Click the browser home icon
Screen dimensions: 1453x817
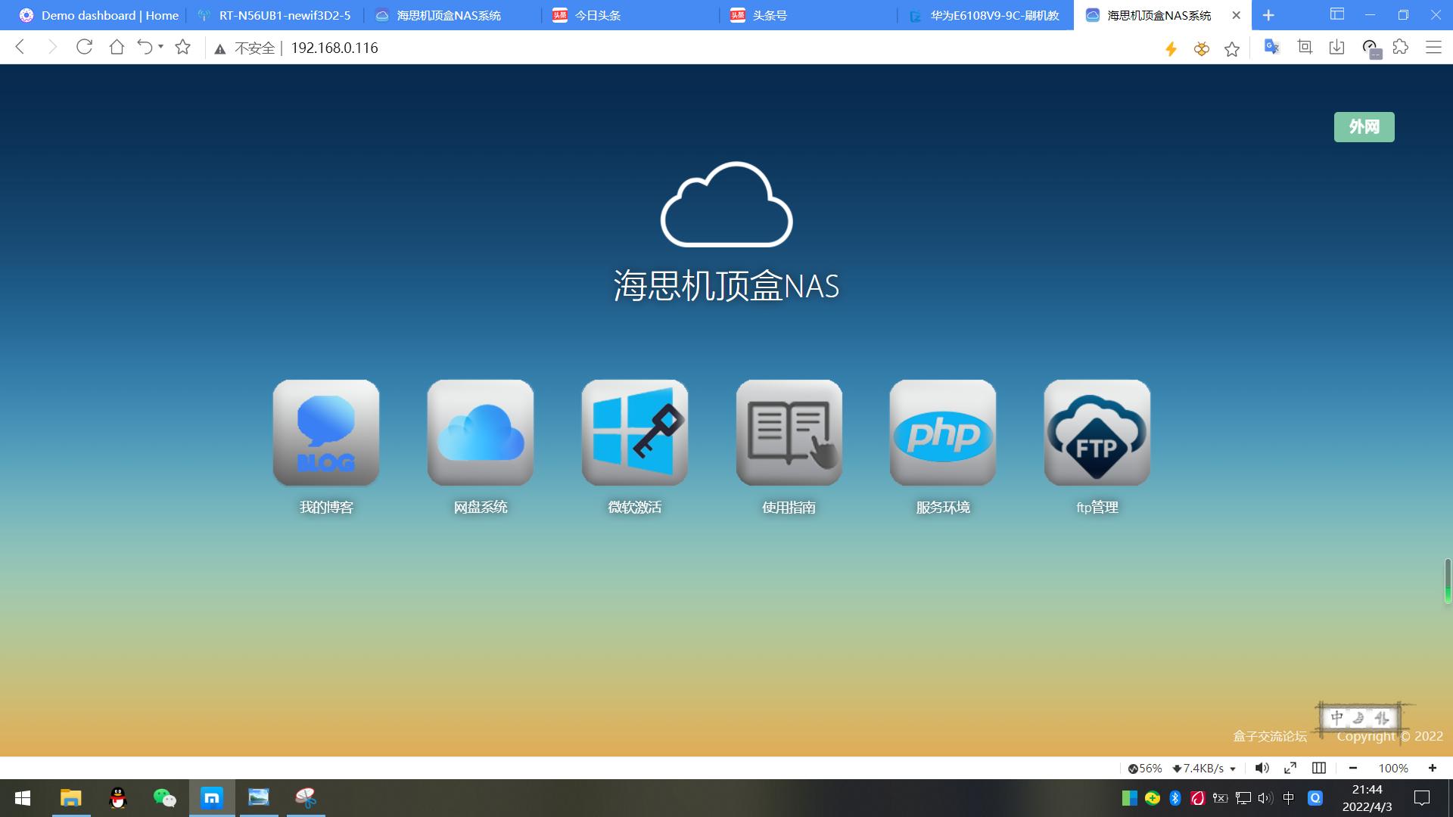pos(117,48)
